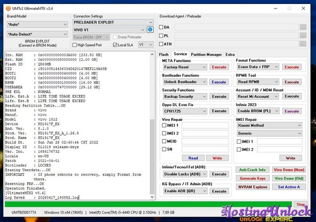Click the UMTv2 app icon in title bar
This screenshot has height=222, width=316.
point(8,8)
